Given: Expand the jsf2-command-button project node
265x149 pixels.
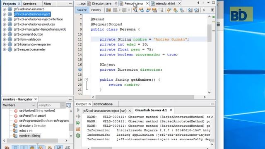Looking at the screenshot, I should click(x=4, y=34).
